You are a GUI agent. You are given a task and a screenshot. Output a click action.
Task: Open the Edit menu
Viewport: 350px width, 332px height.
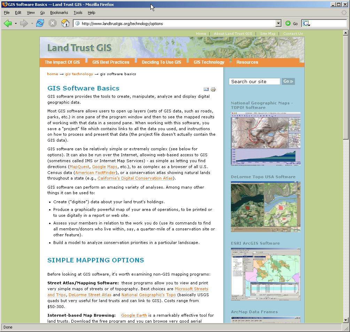point(18,13)
